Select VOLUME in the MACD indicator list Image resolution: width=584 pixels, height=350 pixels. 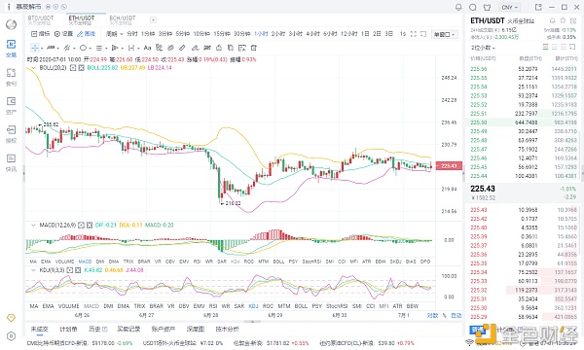tap(64, 262)
